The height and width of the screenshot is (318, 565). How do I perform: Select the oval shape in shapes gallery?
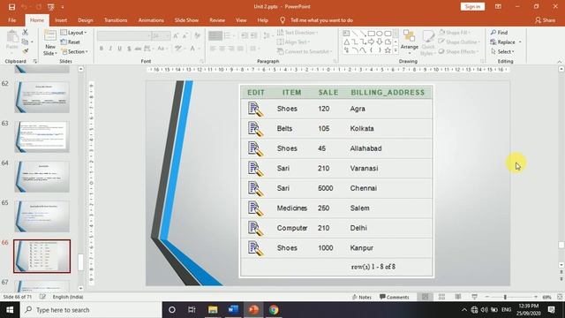380,34
